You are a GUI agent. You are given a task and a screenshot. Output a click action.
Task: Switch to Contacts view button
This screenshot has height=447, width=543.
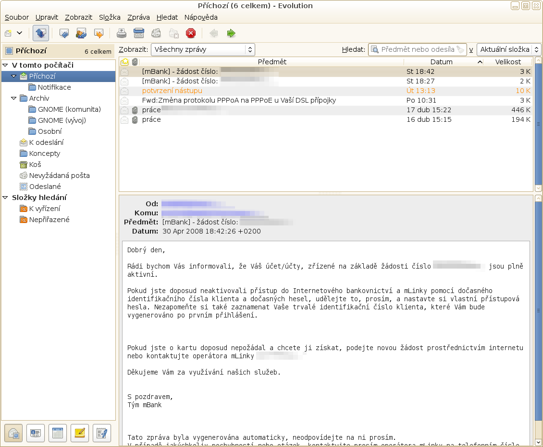[x=36, y=433]
